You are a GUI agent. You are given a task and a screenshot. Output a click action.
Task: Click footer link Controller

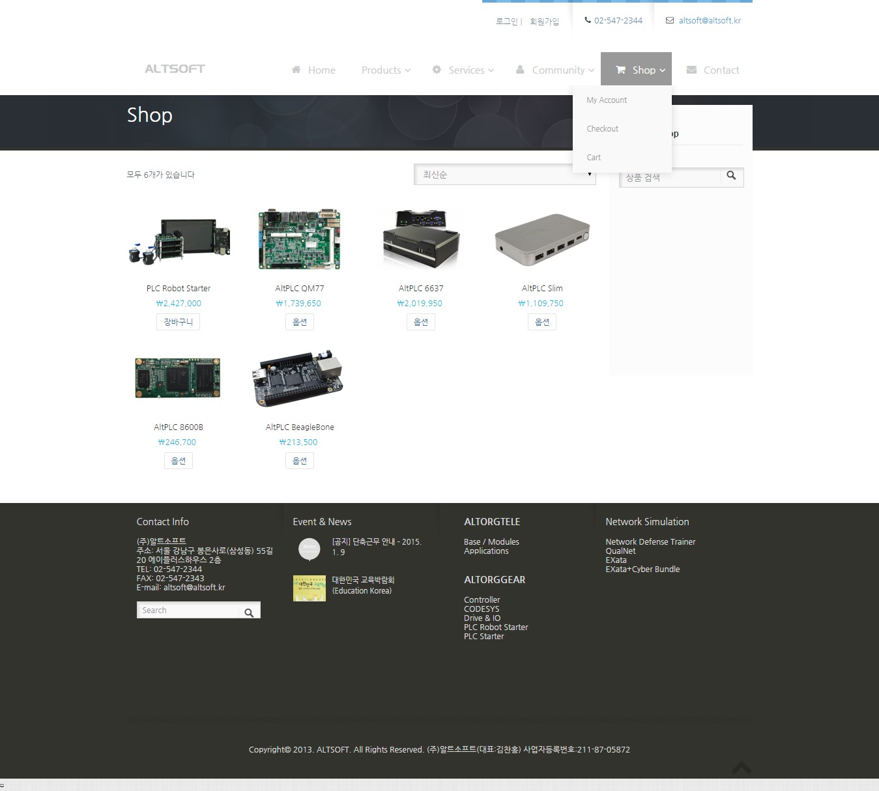tap(482, 599)
